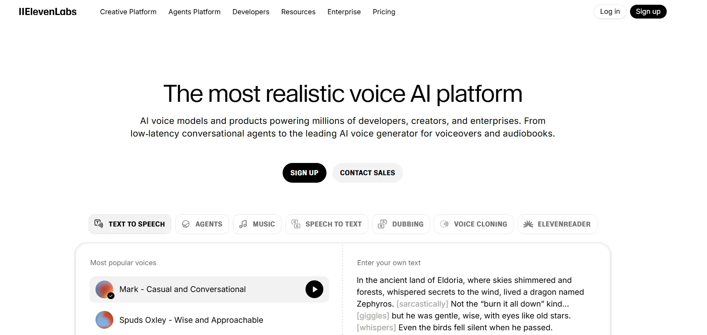Open the Developers menu
This screenshot has width=707, height=335.
pos(251,12)
